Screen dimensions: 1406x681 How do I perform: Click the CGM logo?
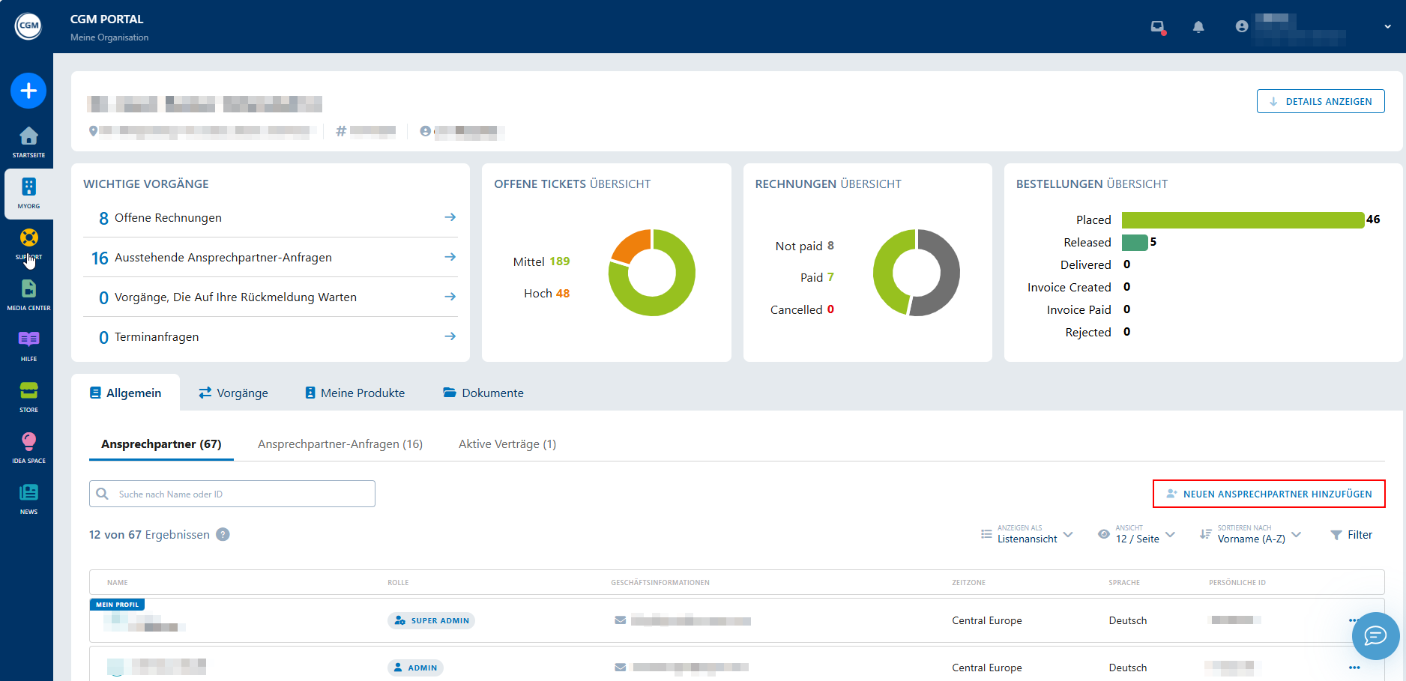[28, 25]
